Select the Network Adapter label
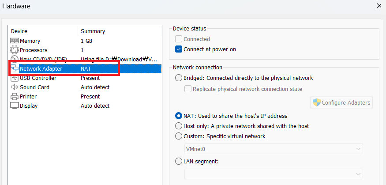 point(41,69)
